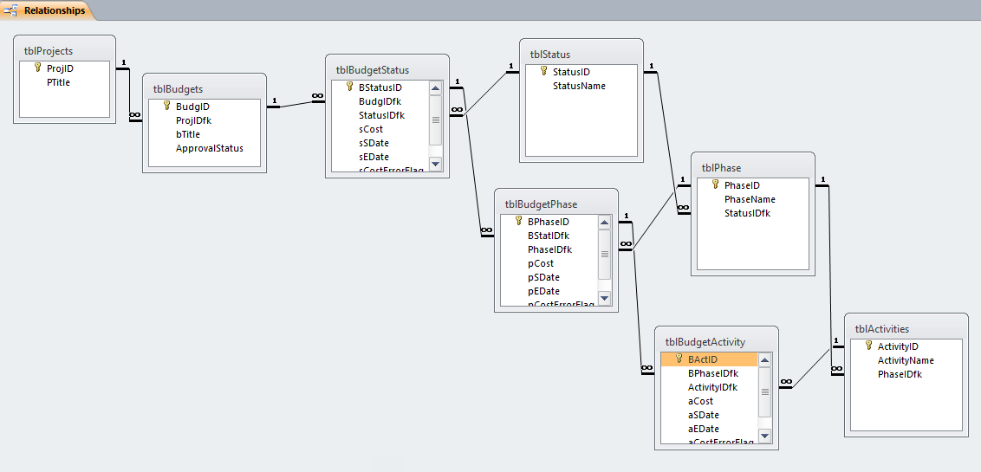Screen dimensions: 981x472
Task: Click the key icon beside StatusID
Action: click(x=543, y=71)
